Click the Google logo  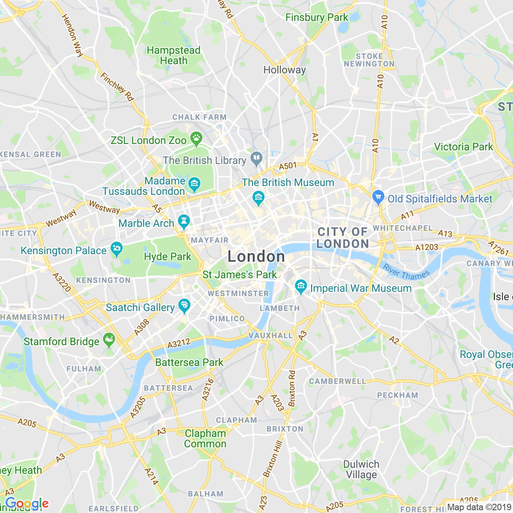coord(27,504)
